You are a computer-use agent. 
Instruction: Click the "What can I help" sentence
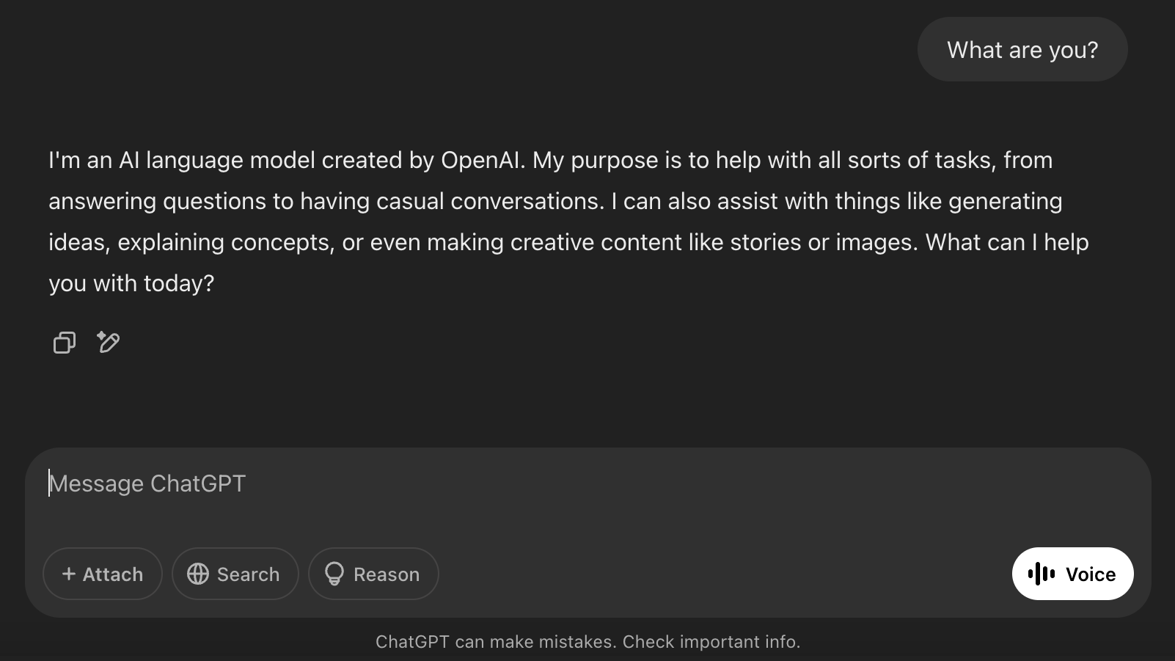click(x=1006, y=242)
